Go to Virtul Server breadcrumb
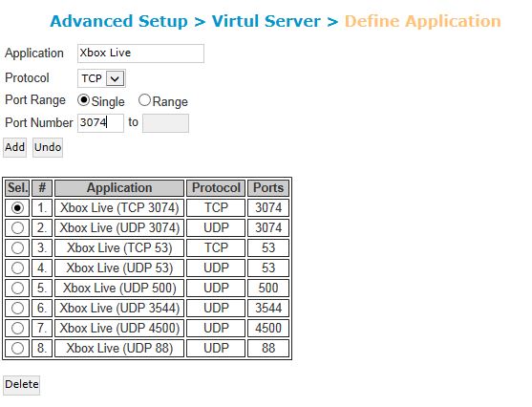Image resolution: width=532 pixels, height=407 pixels. pyautogui.click(x=266, y=21)
